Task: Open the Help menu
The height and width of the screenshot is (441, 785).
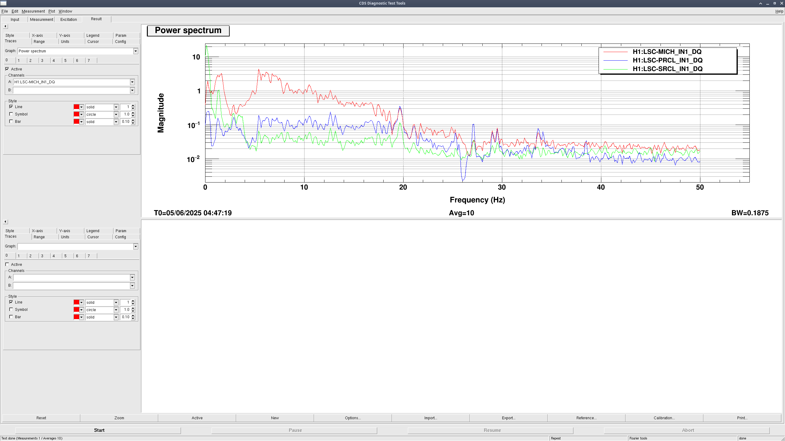Action: pyautogui.click(x=779, y=11)
